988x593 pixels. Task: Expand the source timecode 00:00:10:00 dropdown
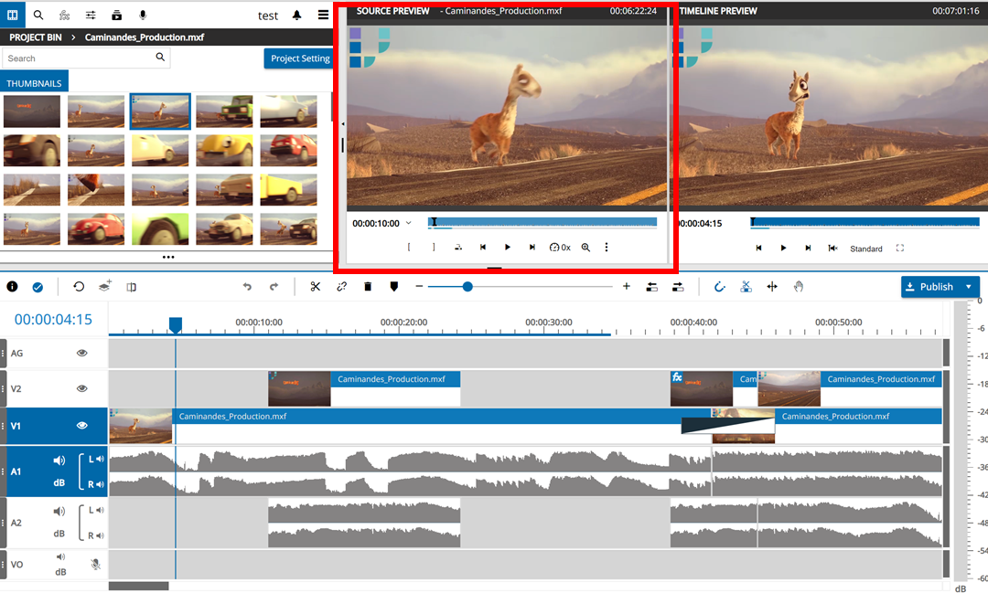(408, 223)
